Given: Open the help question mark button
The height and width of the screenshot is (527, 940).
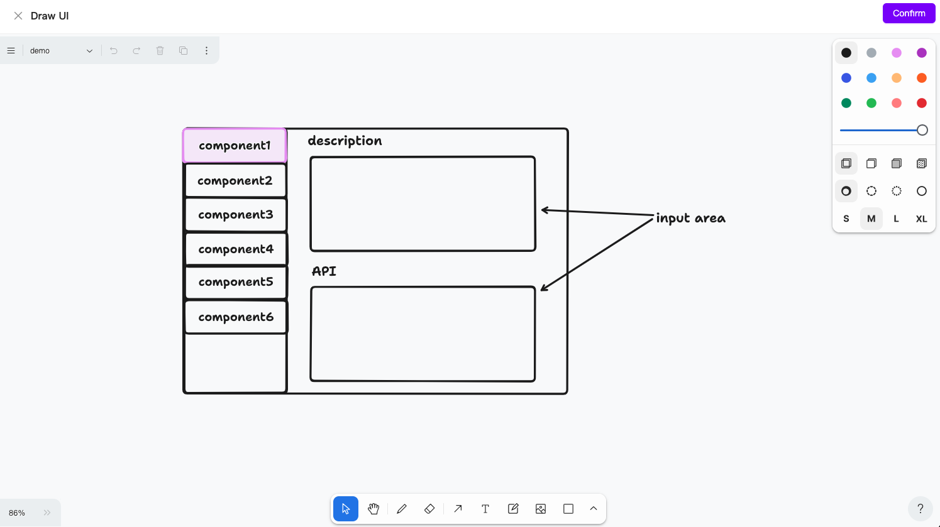Looking at the screenshot, I should pos(921,509).
